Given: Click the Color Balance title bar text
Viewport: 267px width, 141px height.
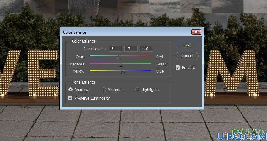Looking at the screenshot, I should click(74, 32).
